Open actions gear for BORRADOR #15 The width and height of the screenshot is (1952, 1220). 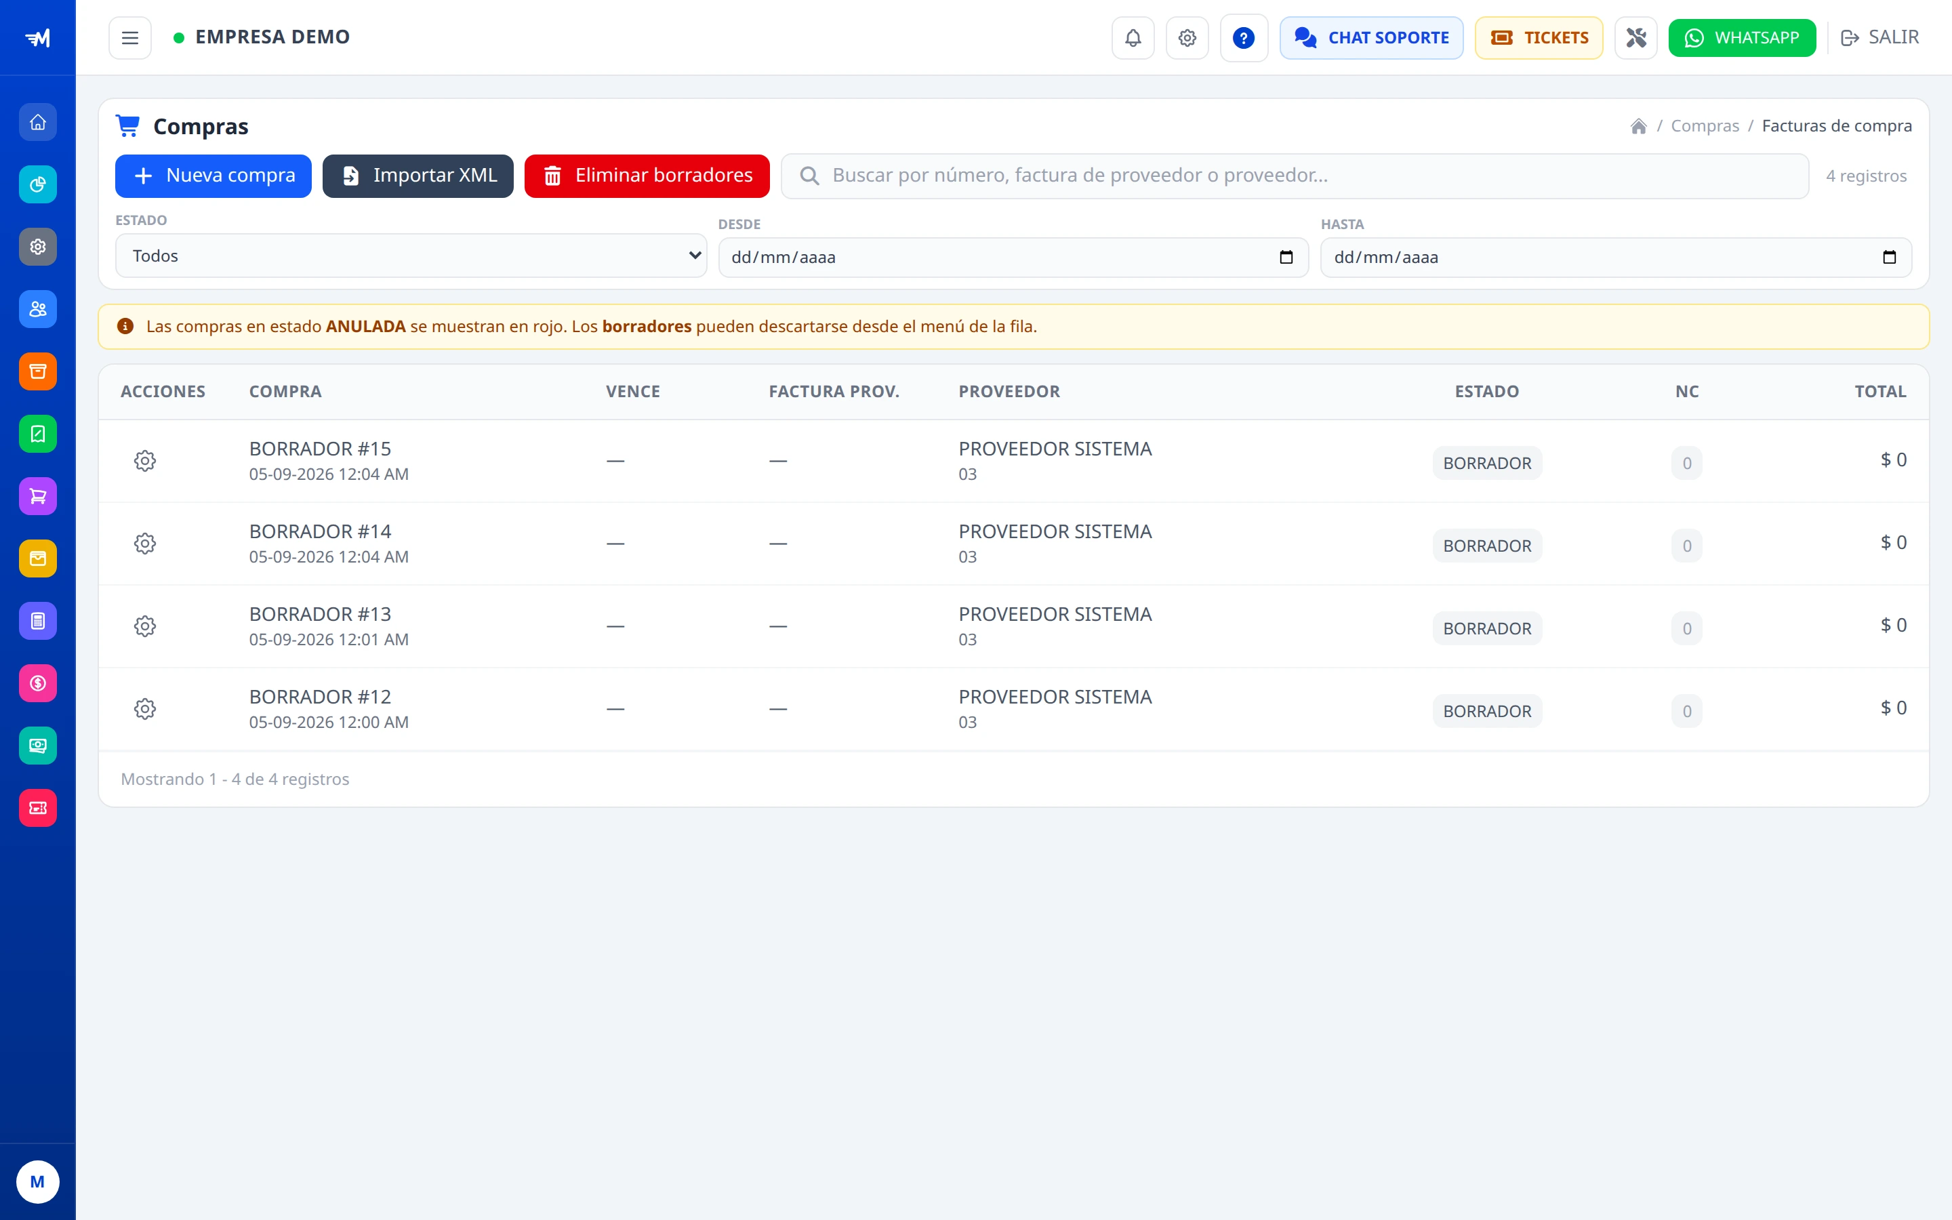pos(145,461)
